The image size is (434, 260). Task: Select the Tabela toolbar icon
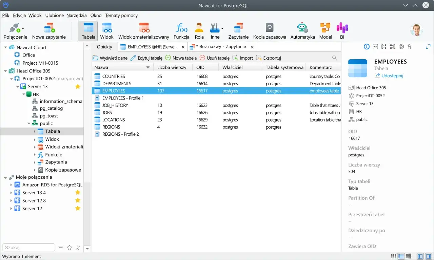(88, 28)
